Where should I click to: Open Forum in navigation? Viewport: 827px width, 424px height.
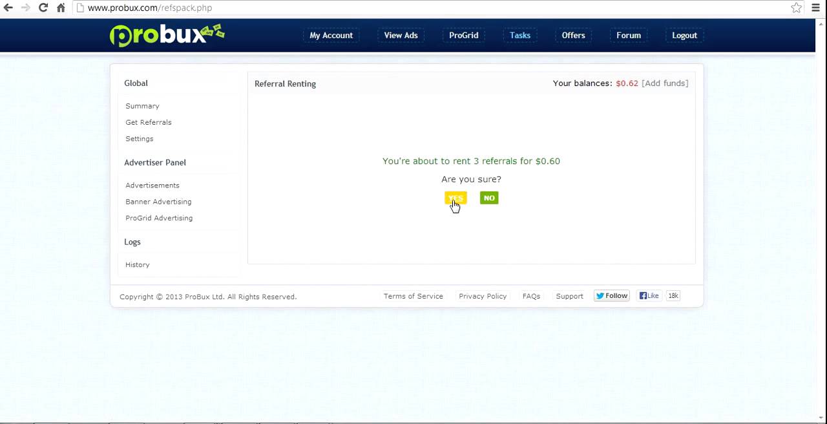coord(628,36)
